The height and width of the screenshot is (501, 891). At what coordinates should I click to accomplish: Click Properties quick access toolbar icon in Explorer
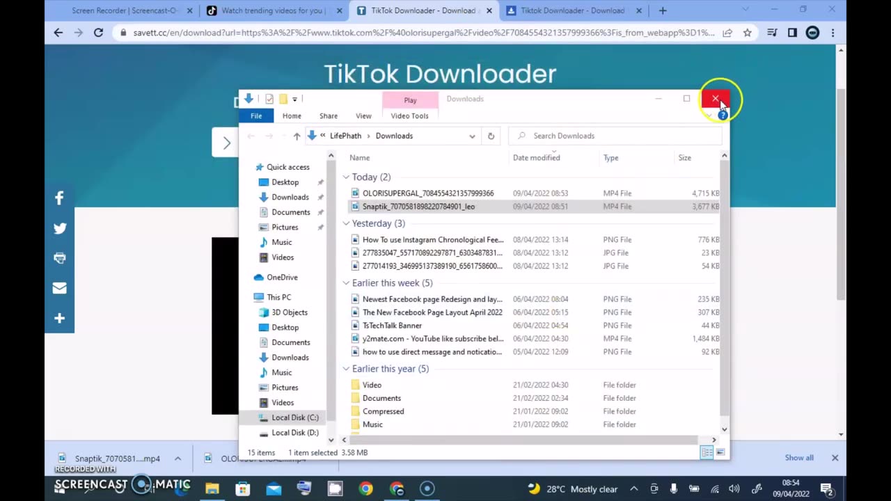tap(269, 99)
